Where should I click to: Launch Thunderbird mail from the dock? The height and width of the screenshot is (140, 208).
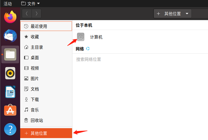click(10, 36)
